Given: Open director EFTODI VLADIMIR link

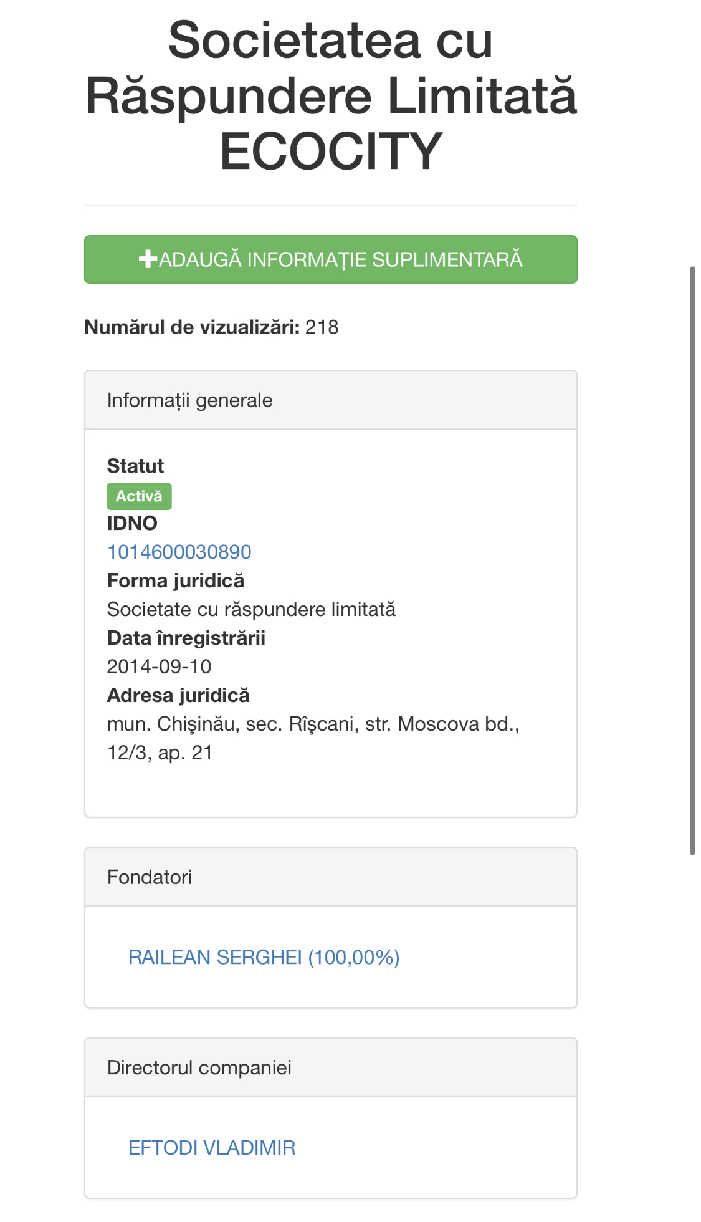Looking at the screenshot, I should (x=212, y=1148).
